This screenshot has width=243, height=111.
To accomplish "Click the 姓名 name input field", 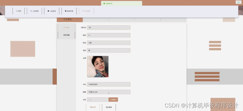I will pyautogui.click(x=109, y=43).
